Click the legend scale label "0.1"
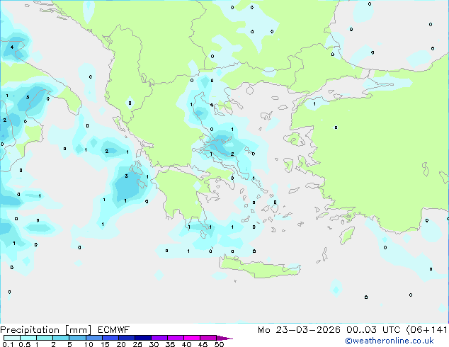The width and height of the screenshot is (449, 347). [x=8, y=344]
